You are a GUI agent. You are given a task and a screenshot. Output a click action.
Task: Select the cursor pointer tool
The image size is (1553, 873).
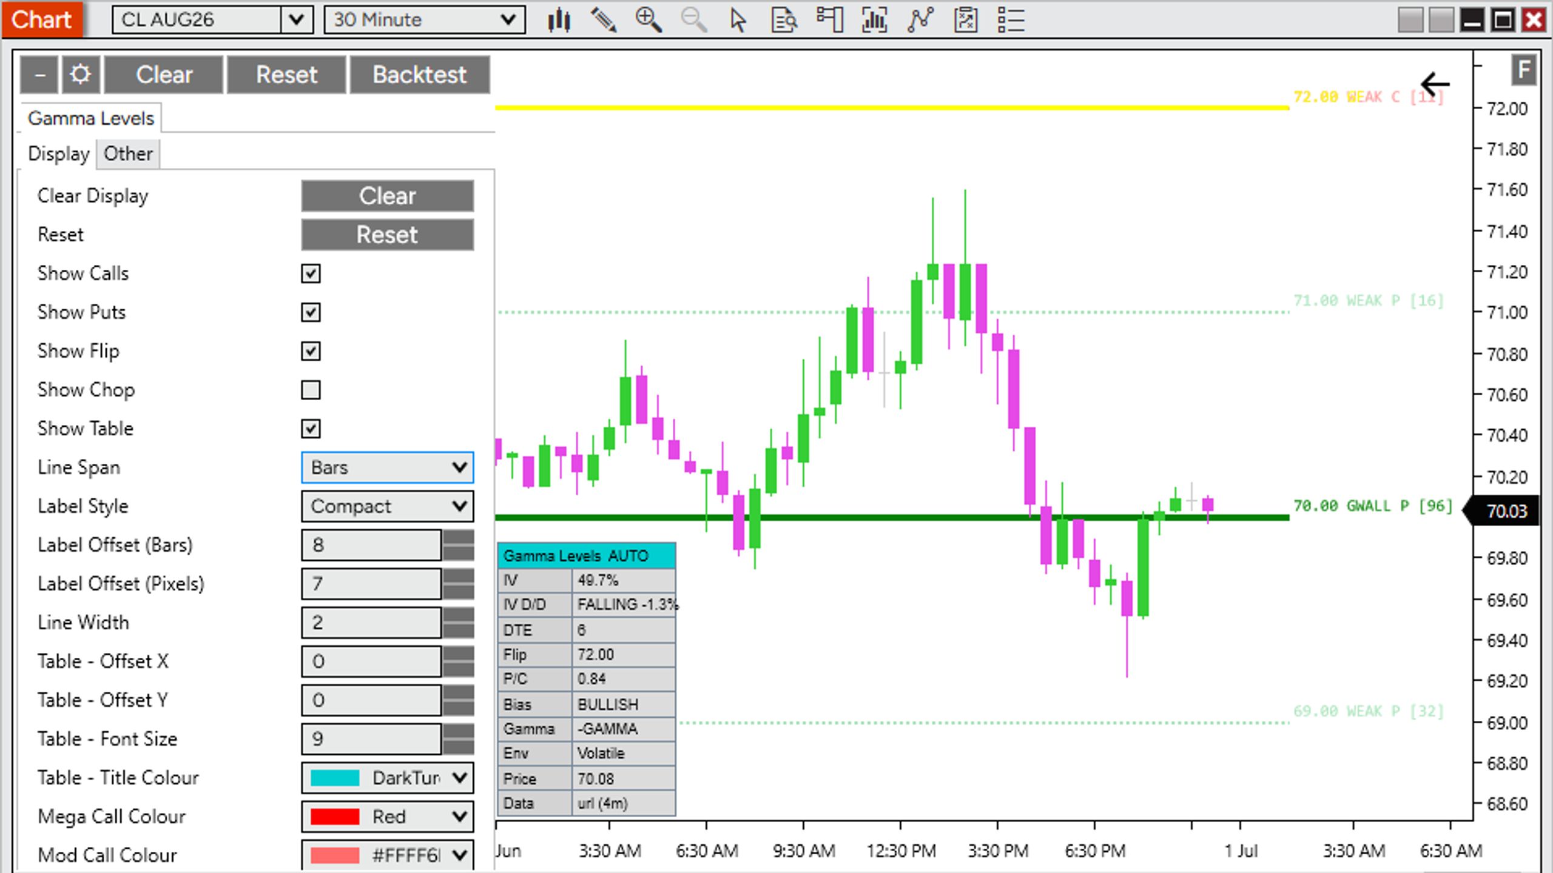point(738,20)
